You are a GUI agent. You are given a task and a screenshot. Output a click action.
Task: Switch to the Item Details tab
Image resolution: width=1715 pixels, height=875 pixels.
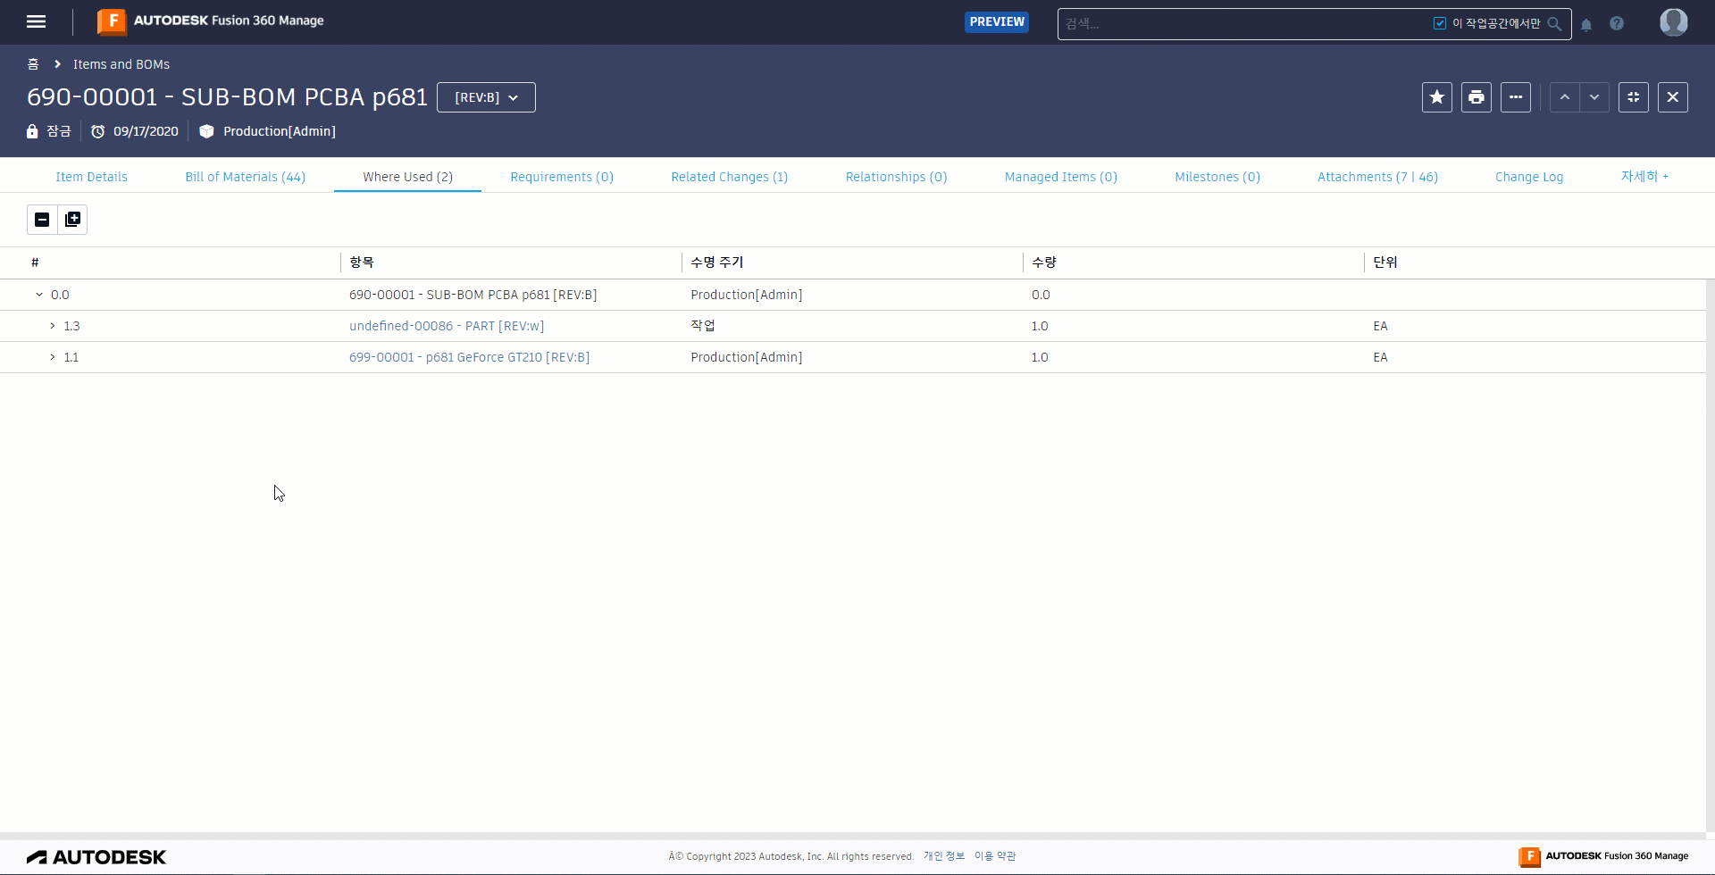92,177
